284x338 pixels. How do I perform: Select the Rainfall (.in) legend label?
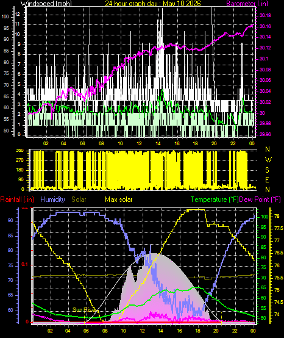(x=17, y=200)
